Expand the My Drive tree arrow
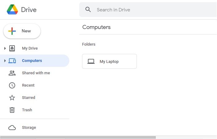 tap(5, 48)
